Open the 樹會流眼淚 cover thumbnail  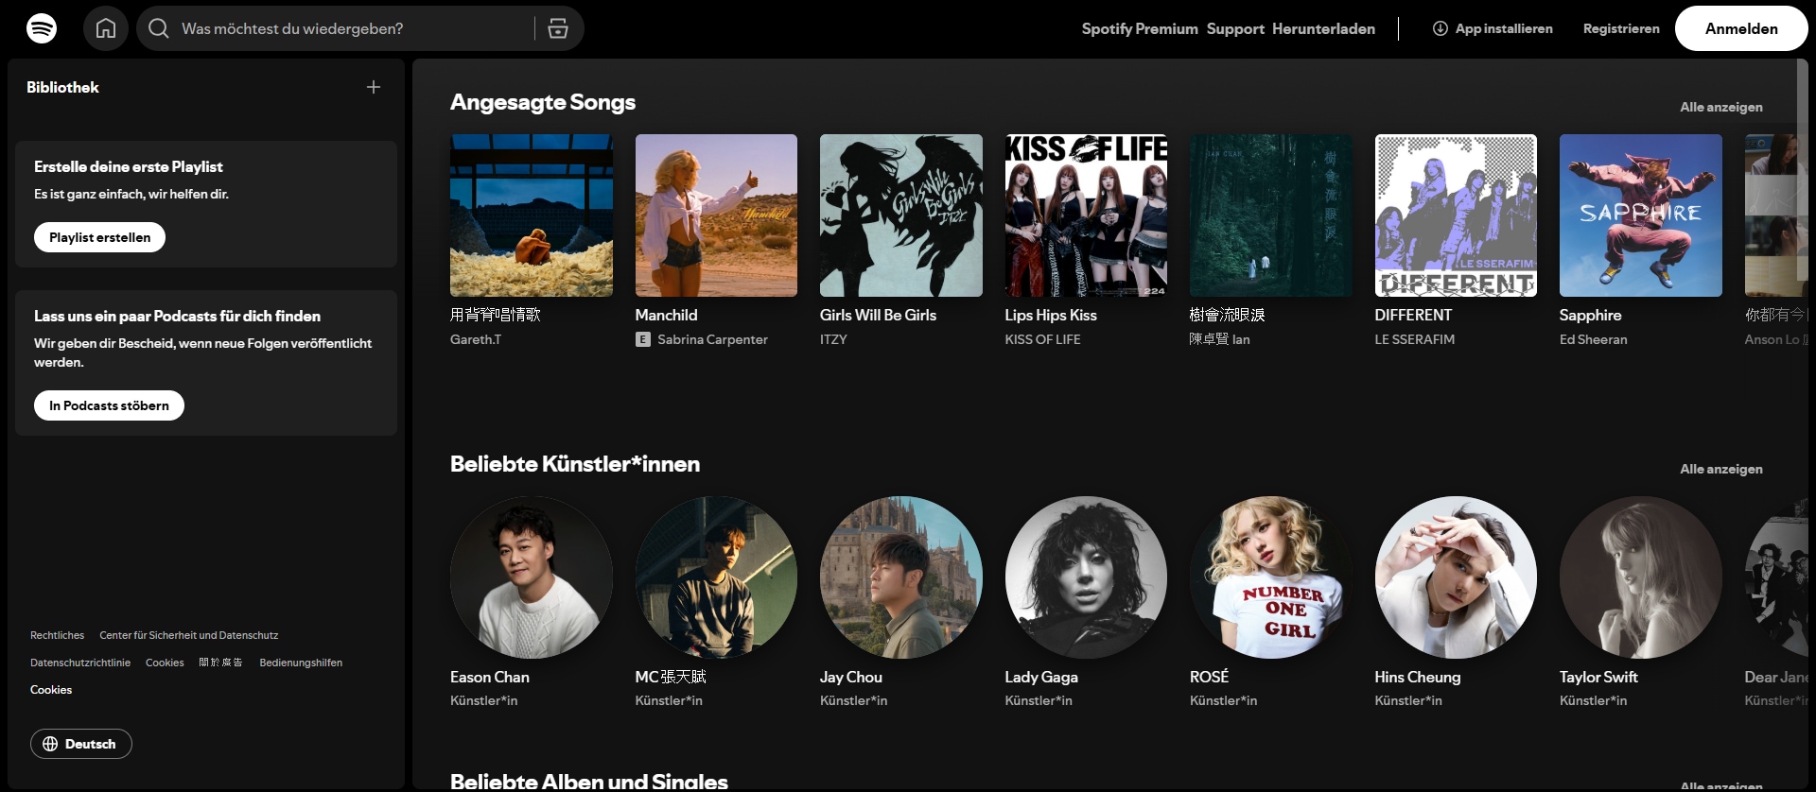1271,215
